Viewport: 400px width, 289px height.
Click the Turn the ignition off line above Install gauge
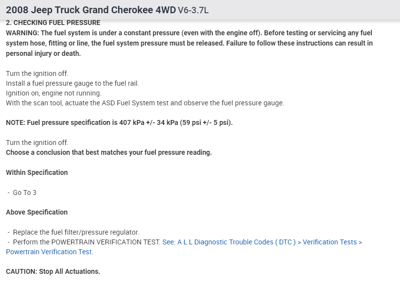[x=37, y=73]
